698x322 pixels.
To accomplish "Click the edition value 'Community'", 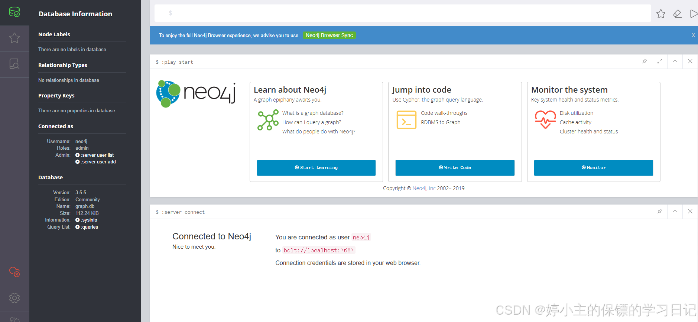I will [88, 200].
